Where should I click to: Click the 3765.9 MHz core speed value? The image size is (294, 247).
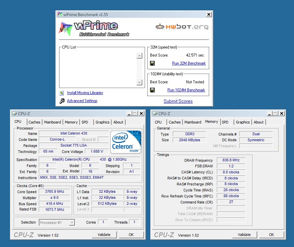(x=54, y=191)
